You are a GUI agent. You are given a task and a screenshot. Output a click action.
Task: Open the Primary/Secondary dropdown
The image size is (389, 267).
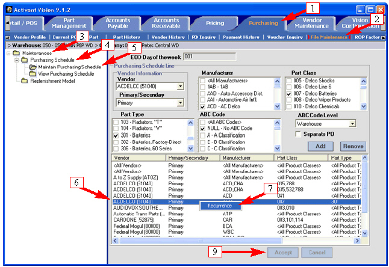181,103
